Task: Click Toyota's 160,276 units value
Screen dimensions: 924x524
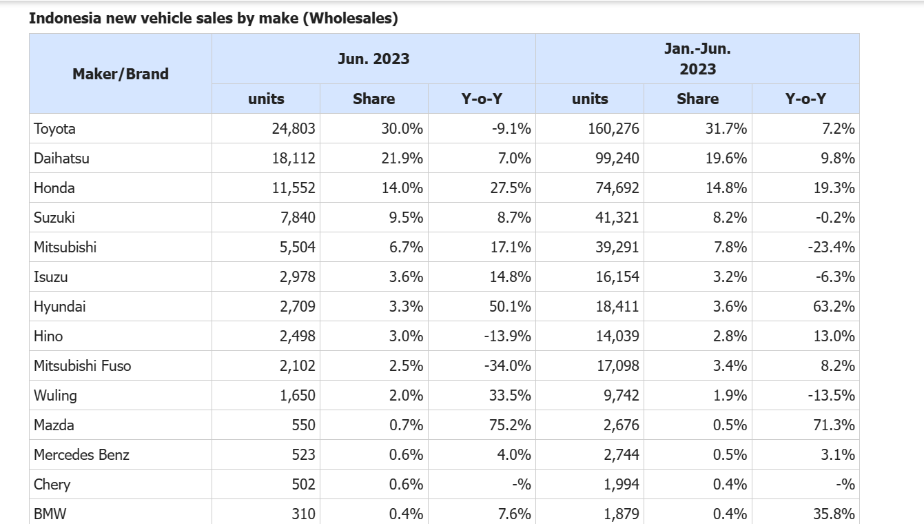Action: tap(613, 129)
